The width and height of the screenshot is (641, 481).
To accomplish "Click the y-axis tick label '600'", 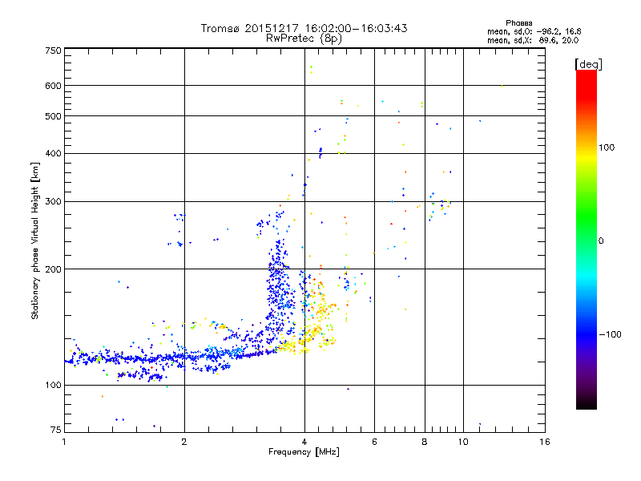I will (53, 86).
